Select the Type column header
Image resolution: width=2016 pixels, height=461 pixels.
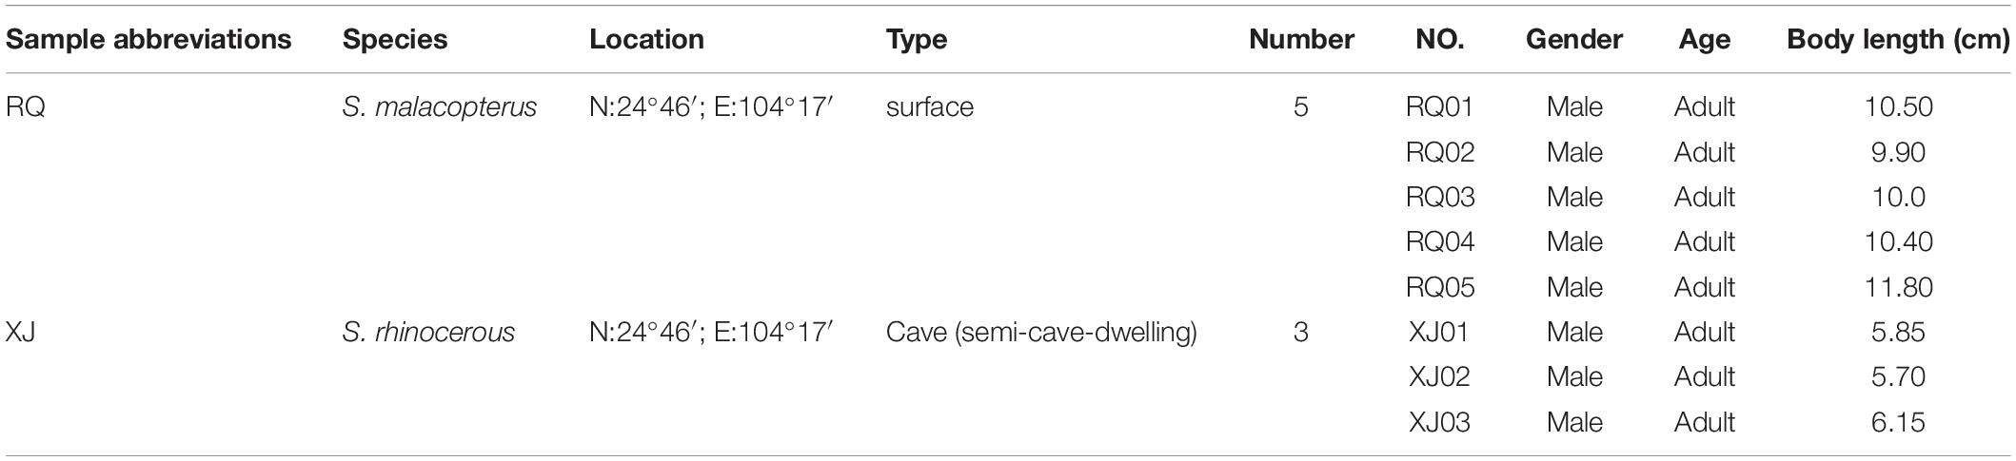point(916,40)
